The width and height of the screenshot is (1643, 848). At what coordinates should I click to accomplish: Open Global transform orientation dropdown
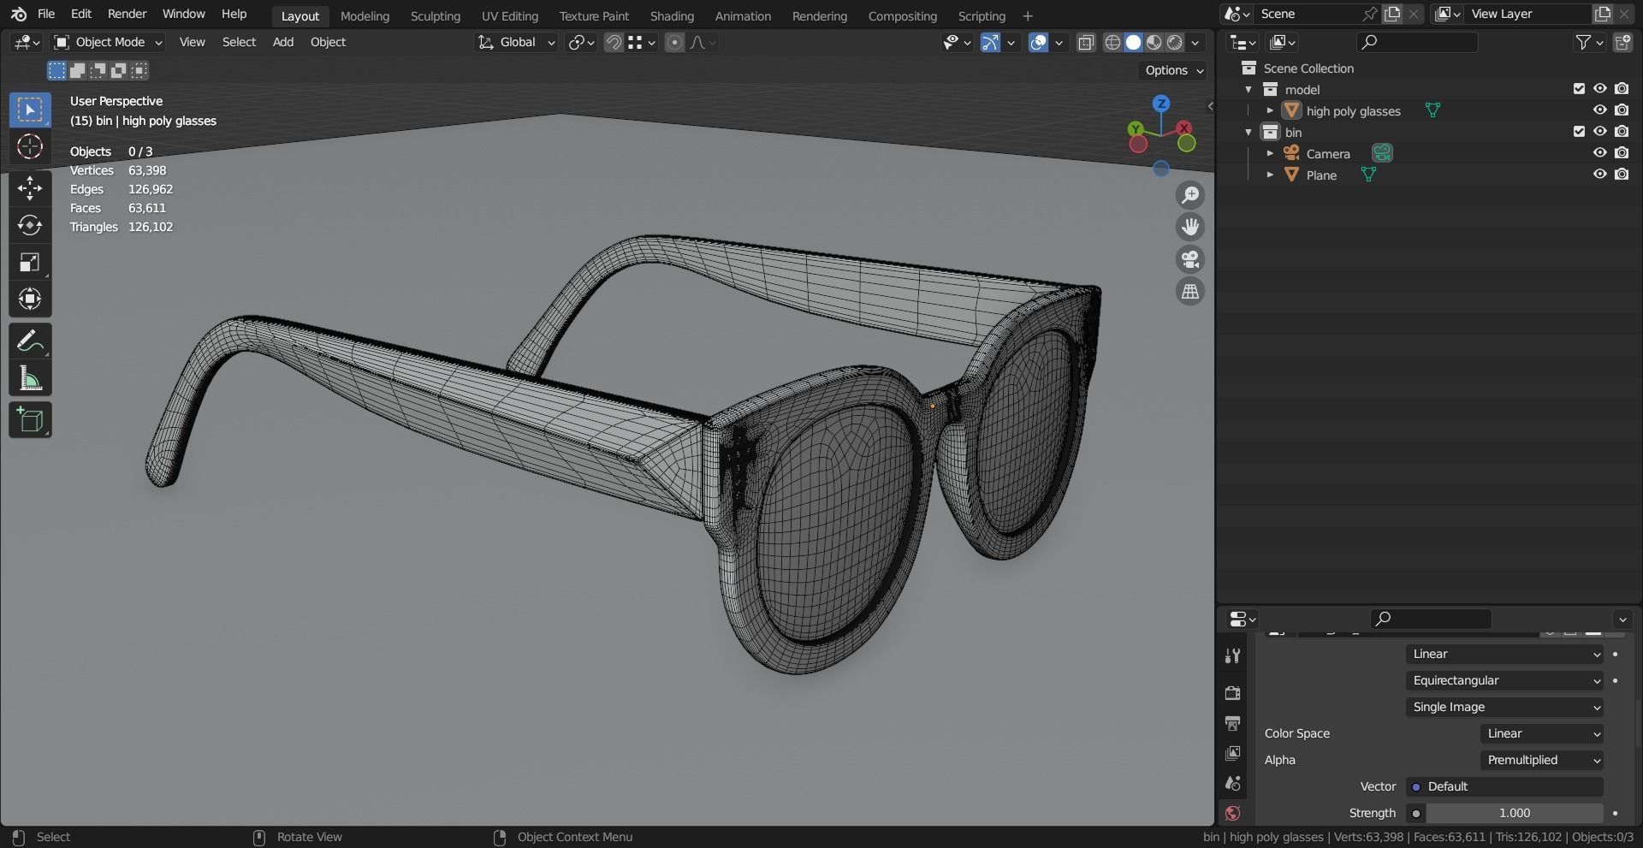click(x=516, y=42)
